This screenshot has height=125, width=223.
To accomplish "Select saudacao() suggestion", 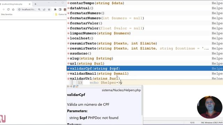I will tap(145, 53).
